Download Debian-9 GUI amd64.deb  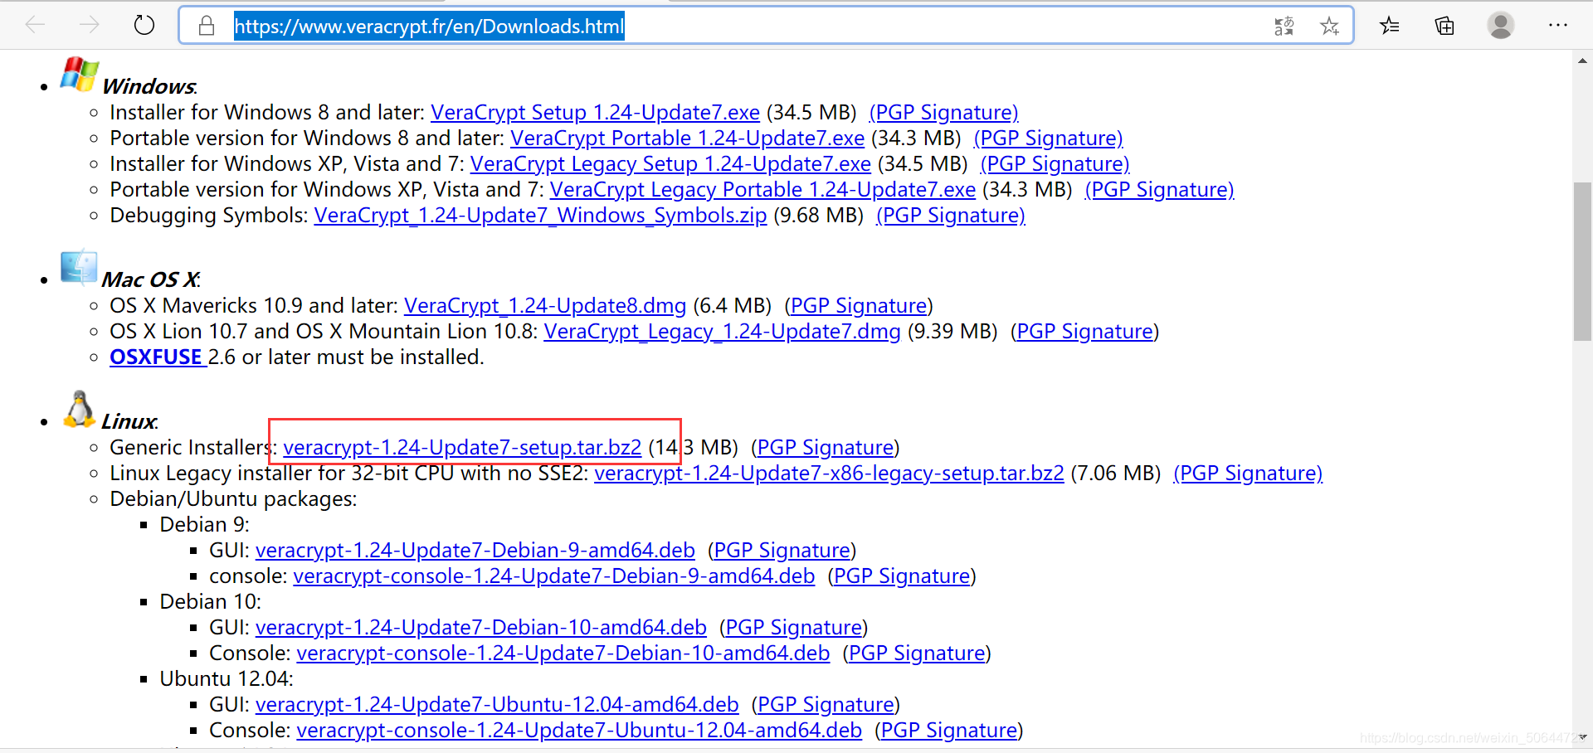(x=475, y=551)
